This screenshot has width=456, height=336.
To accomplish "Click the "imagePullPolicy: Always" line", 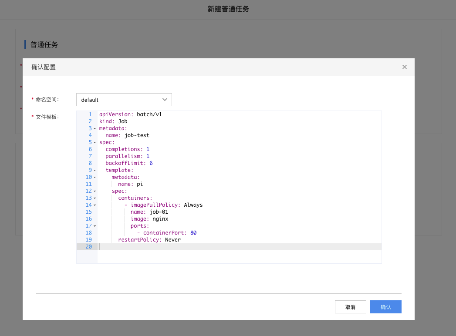I will tap(164, 205).
